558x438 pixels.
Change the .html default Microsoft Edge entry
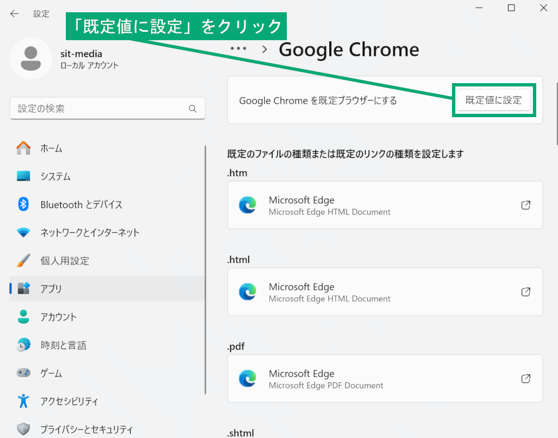click(385, 292)
